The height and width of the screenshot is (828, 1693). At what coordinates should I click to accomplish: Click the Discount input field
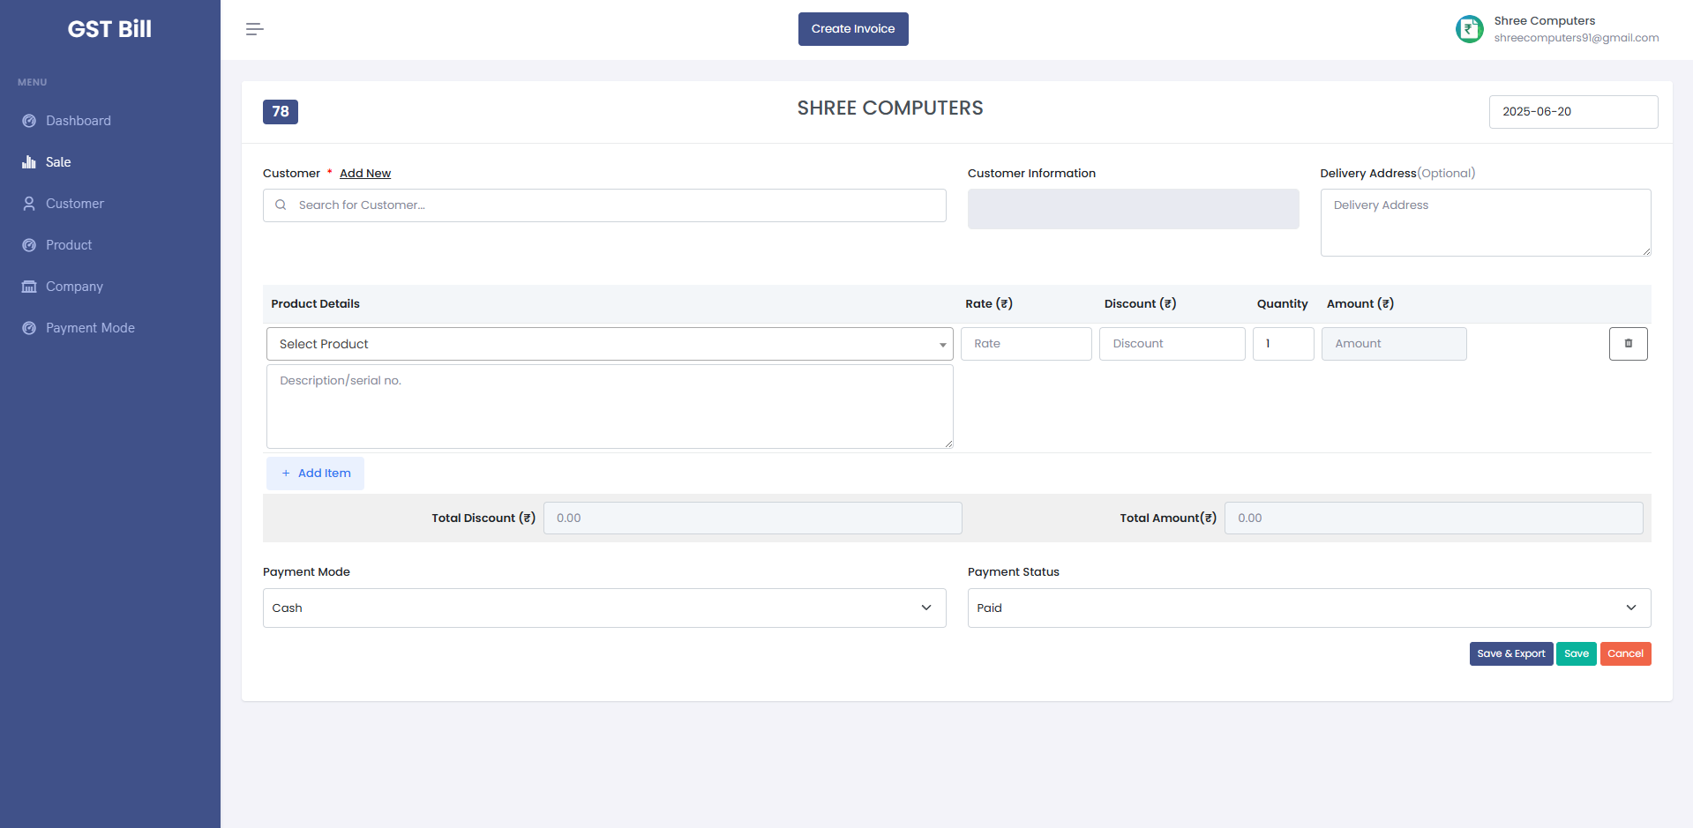1172,344
